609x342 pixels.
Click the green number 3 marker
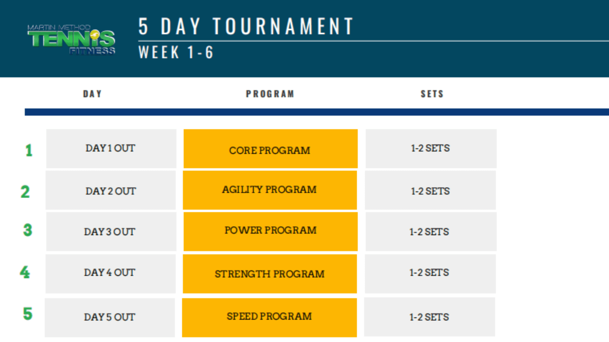[28, 230]
